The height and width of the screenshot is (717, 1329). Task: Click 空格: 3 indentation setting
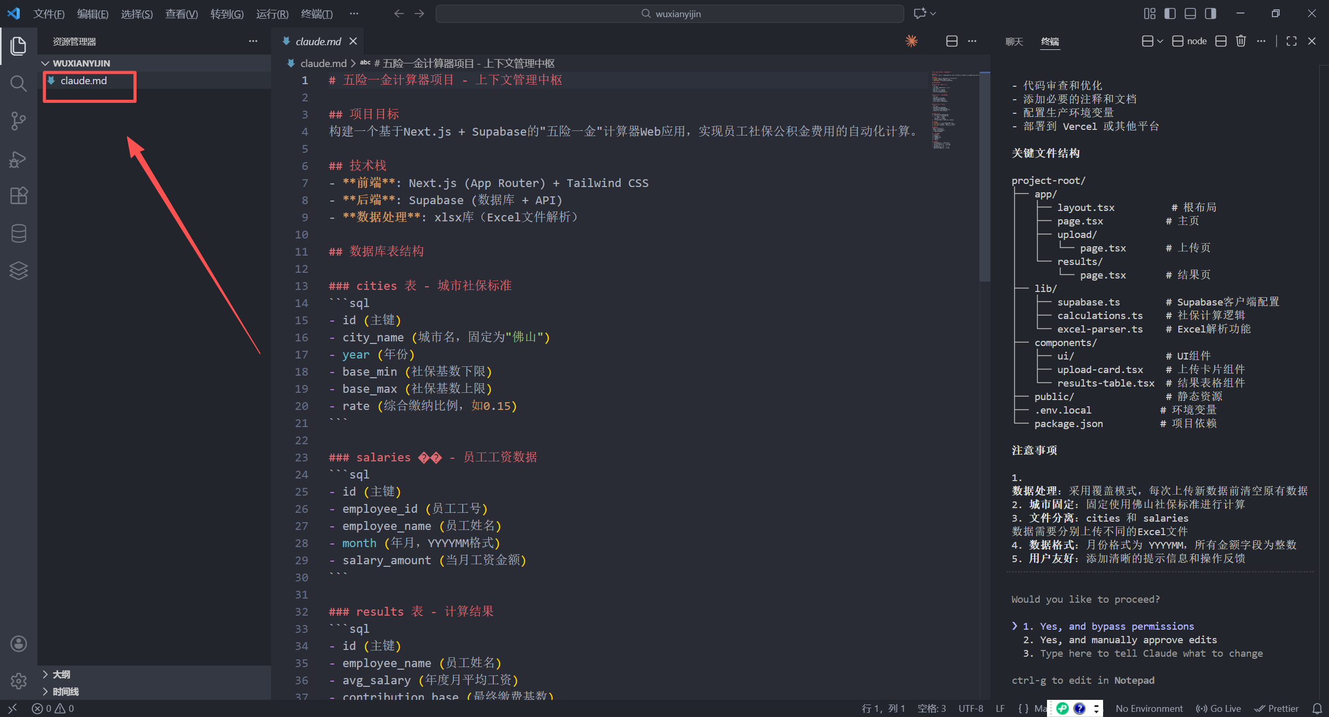pyautogui.click(x=932, y=708)
